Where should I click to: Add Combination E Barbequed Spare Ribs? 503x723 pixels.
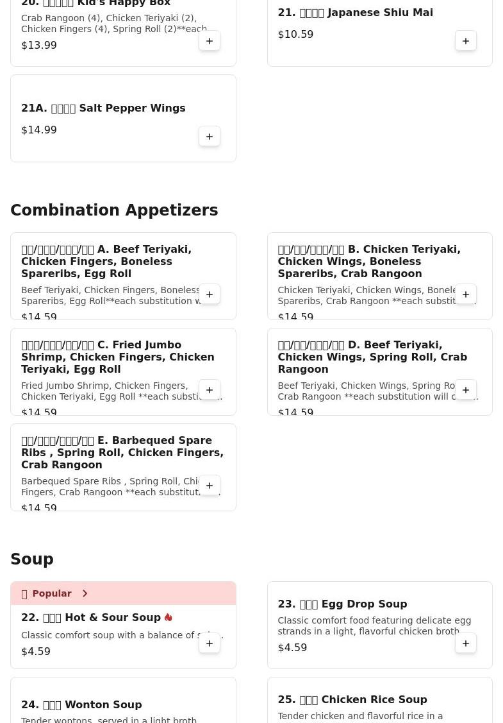click(x=210, y=486)
